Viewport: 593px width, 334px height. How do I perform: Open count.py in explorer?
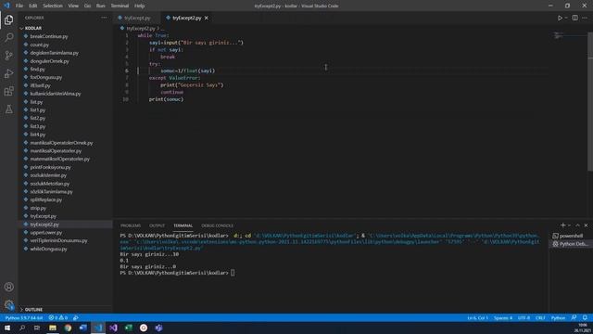point(39,45)
